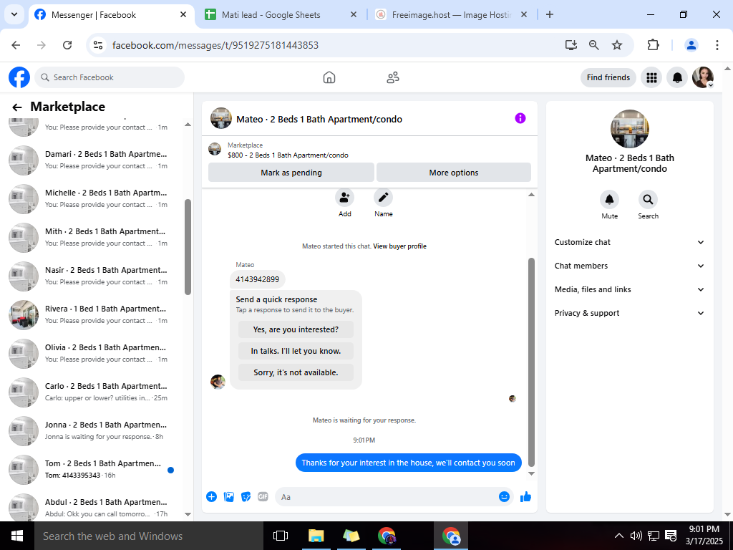Attach a file with the photo icon
This screenshot has width=733, height=550.
tap(228, 497)
